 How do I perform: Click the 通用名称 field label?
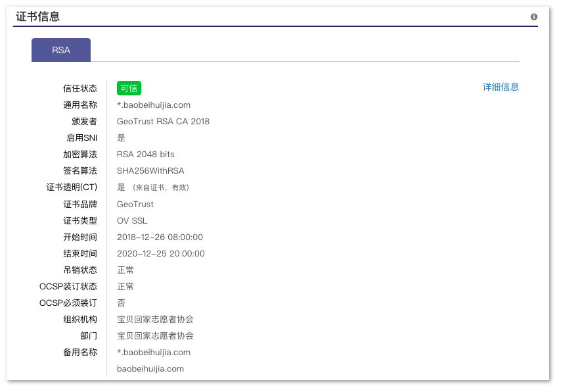[80, 105]
